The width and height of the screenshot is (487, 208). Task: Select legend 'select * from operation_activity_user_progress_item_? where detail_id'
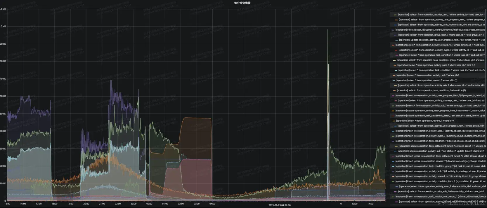click(x=441, y=126)
